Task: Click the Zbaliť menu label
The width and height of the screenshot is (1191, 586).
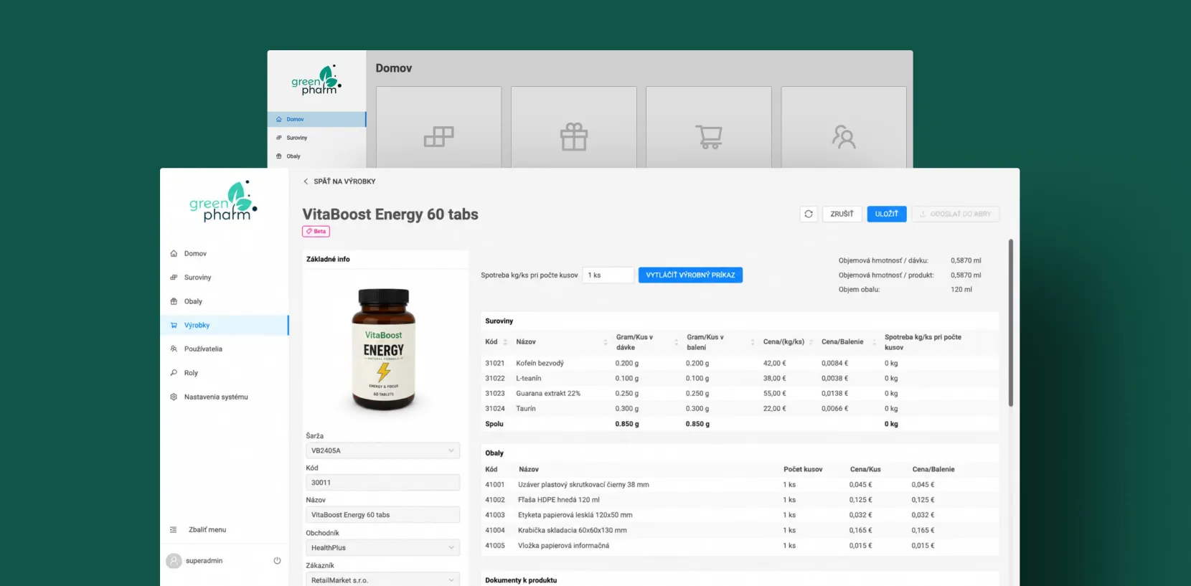Action: pyautogui.click(x=207, y=530)
